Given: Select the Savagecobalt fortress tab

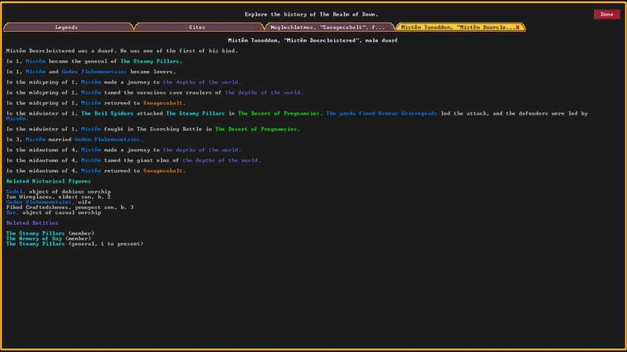Looking at the screenshot, I should [x=327, y=27].
